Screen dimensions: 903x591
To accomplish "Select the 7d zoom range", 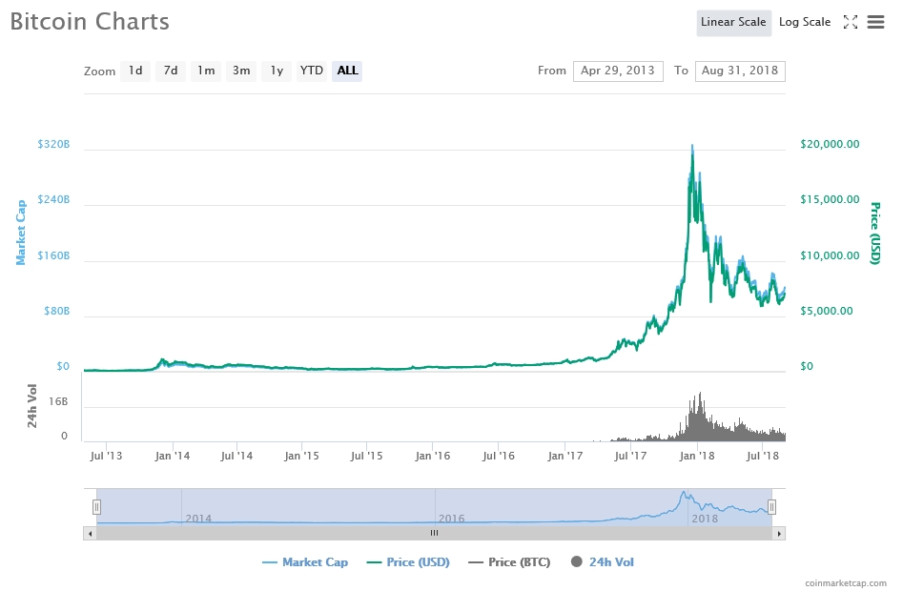I will [x=171, y=71].
